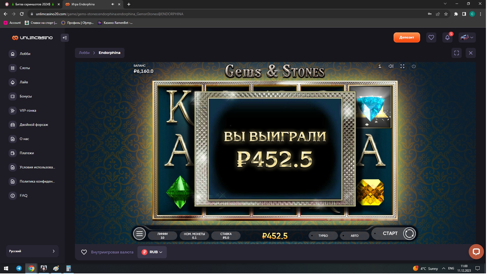Mute the game sound icon
The height and width of the screenshot is (278, 491).
(x=391, y=66)
